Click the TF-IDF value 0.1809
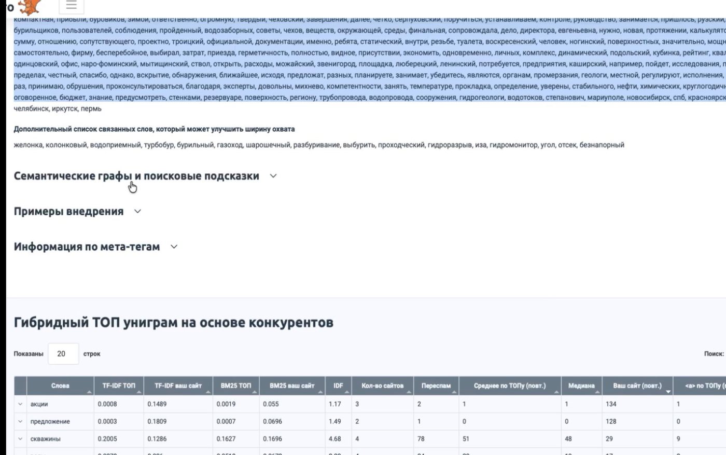Screen dimensions: 726x455 [157, 421]
